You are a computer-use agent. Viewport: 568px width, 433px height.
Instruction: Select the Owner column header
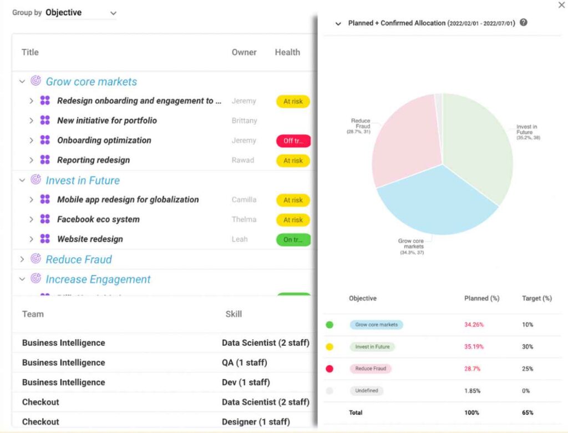(244, 52)
